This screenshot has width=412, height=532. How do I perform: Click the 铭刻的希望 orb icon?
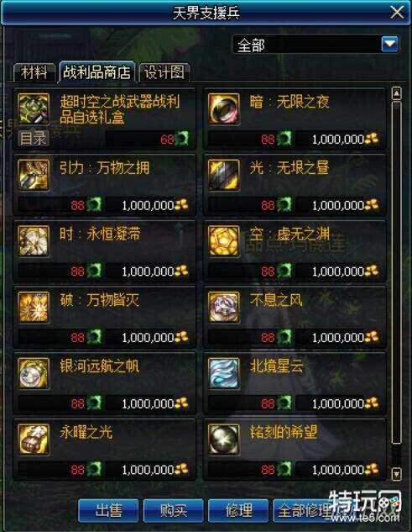click(x=223, y=439)
